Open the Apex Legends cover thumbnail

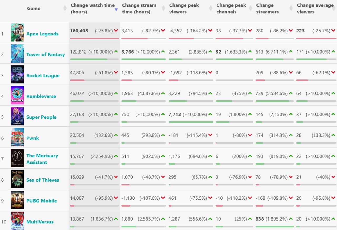17,33
